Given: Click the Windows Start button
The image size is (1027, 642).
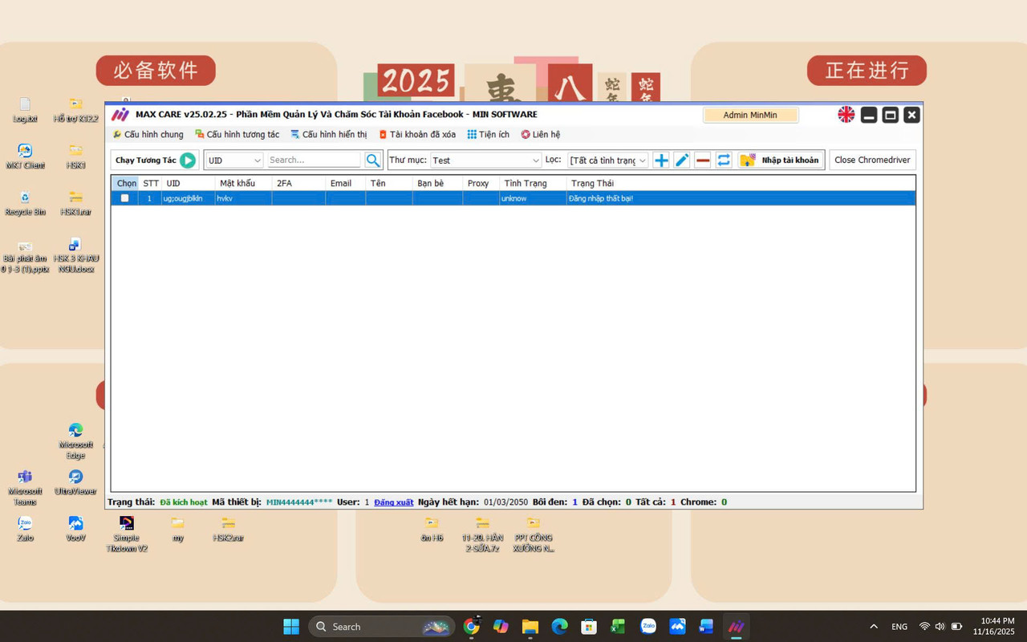Looking at the screenshot, I should (x=291, y=626).
